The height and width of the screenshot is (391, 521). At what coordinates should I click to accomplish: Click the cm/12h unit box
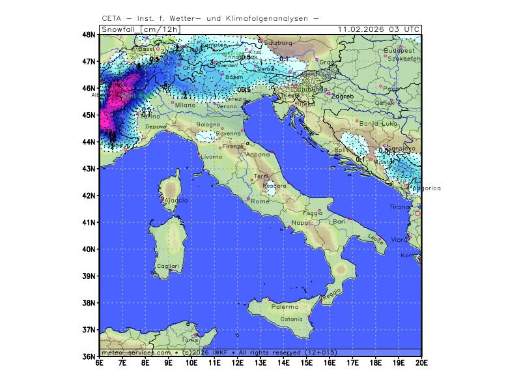click(x=160, y=29)
